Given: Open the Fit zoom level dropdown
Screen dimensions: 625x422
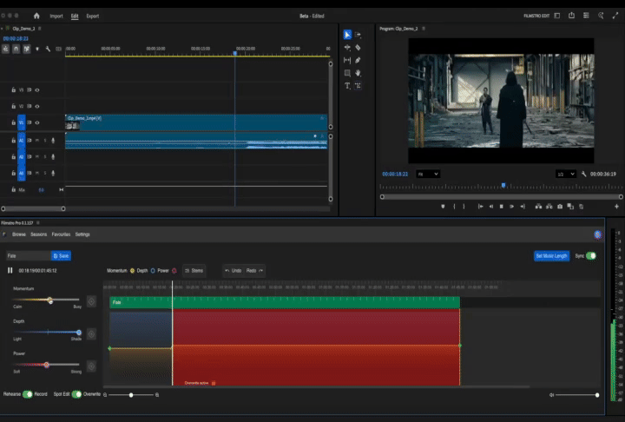Looking at the screenshot, I should point(428,174).
